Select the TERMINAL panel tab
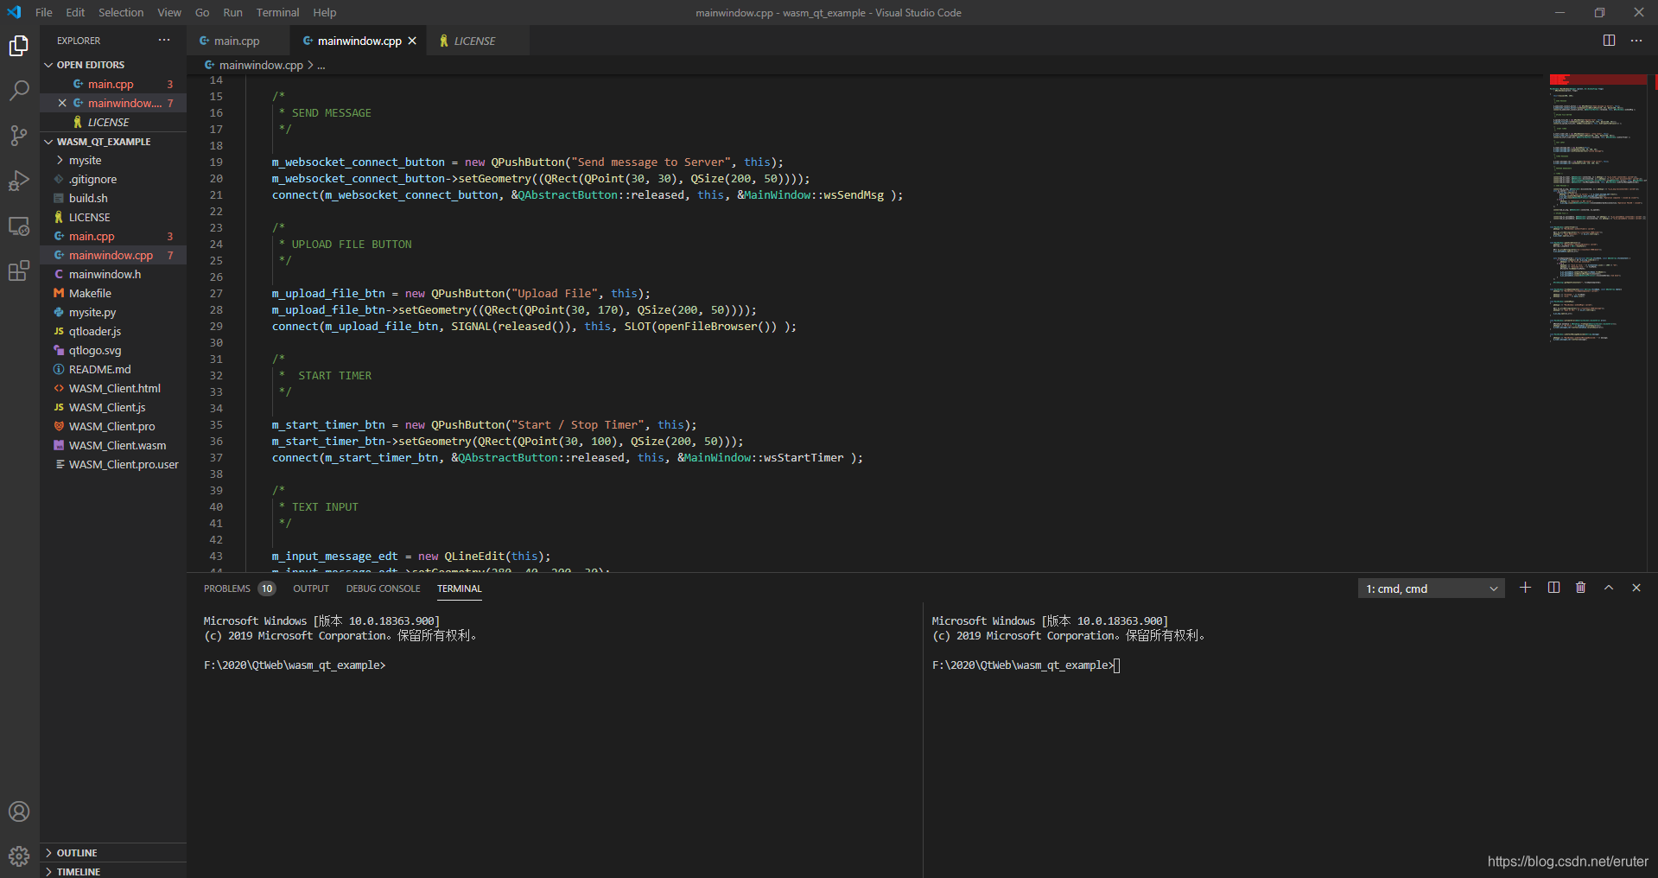This screenshot has width=1658, height=878. pyautogui.click(x=459, y=589)
